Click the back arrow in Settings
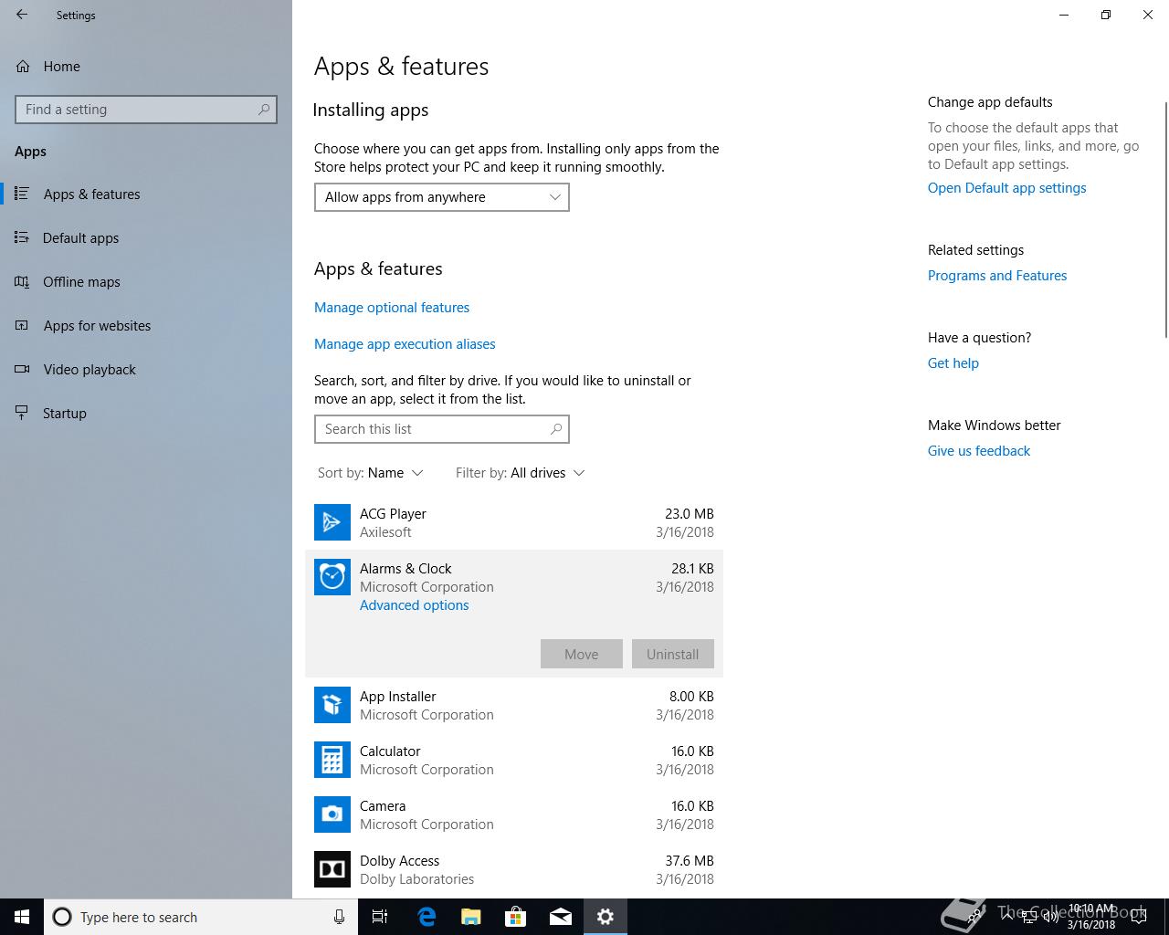The height and width of the screenshot is (935, 1169). (x=22, y=15)
